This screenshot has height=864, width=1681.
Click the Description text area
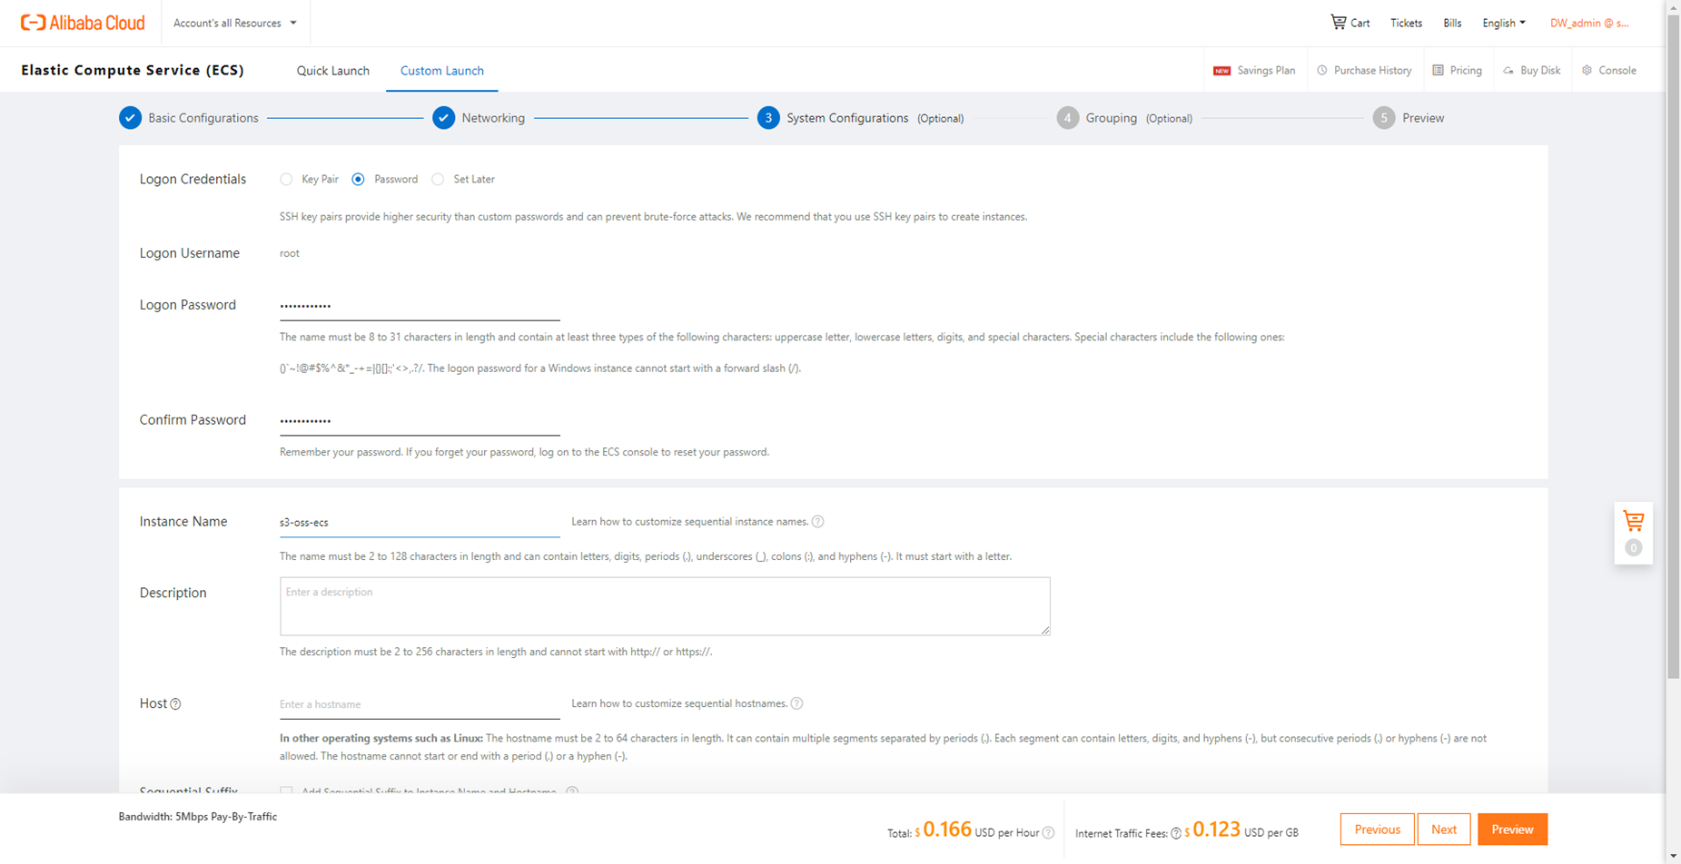click(x=665, y=606)
